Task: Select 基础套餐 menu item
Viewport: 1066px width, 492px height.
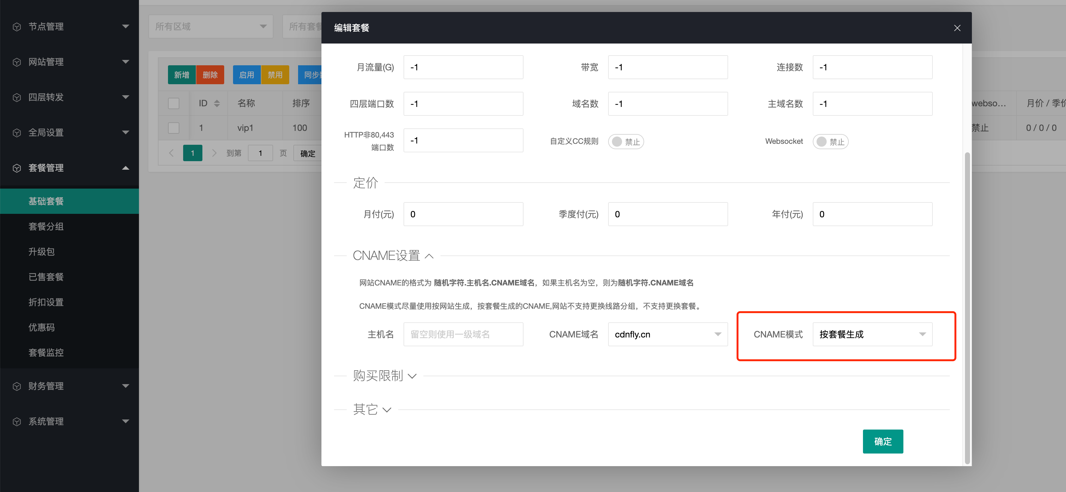Action: pyautogui.click(x=69, y=201)
